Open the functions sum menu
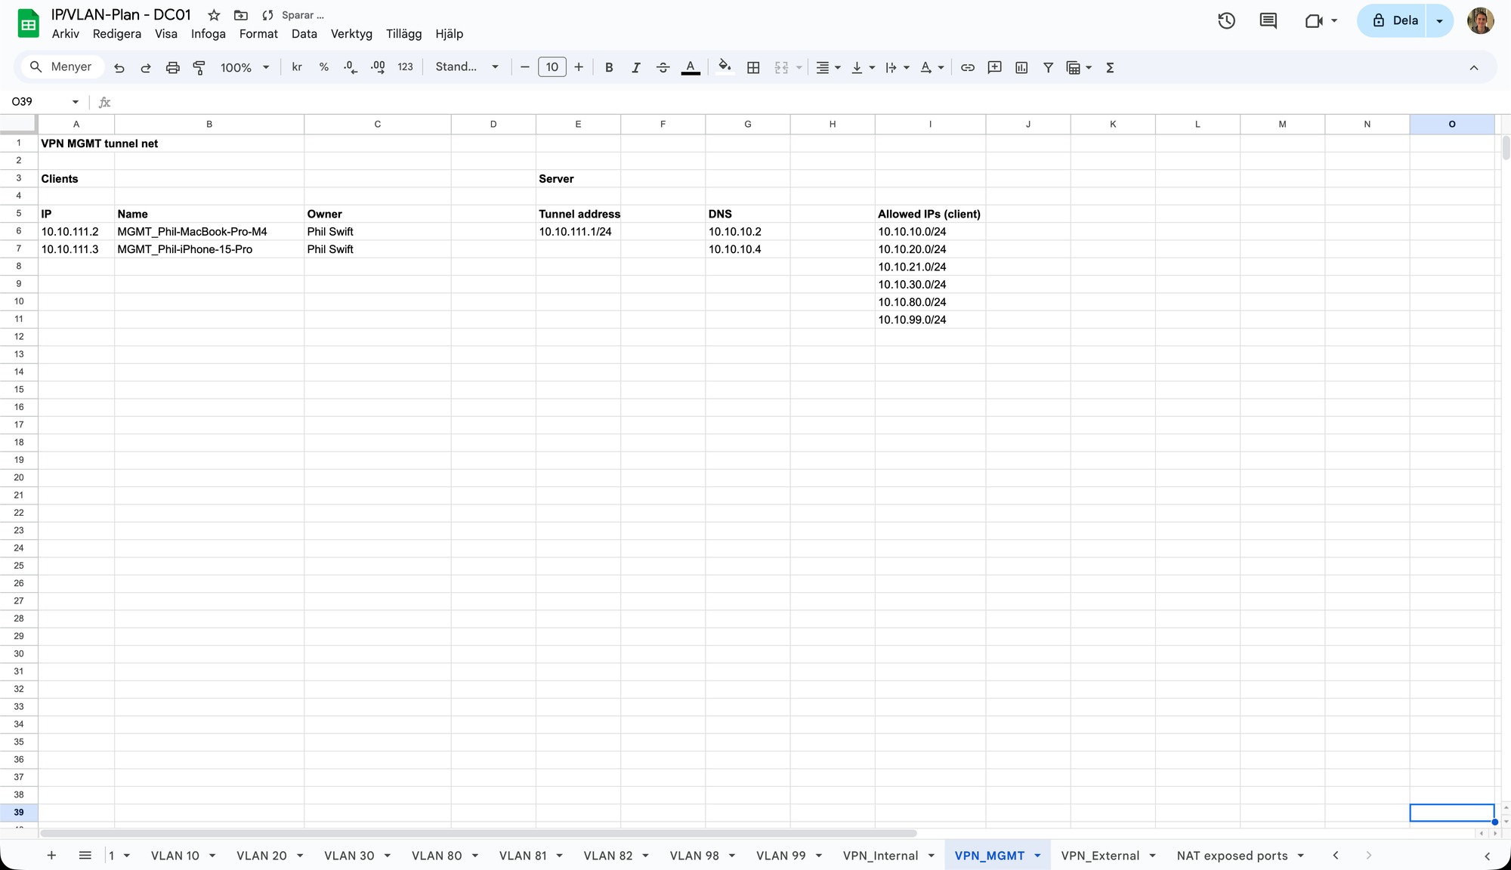Image resolution: width=1511 pixels, height=870 pixels. tap(1110, 67)
